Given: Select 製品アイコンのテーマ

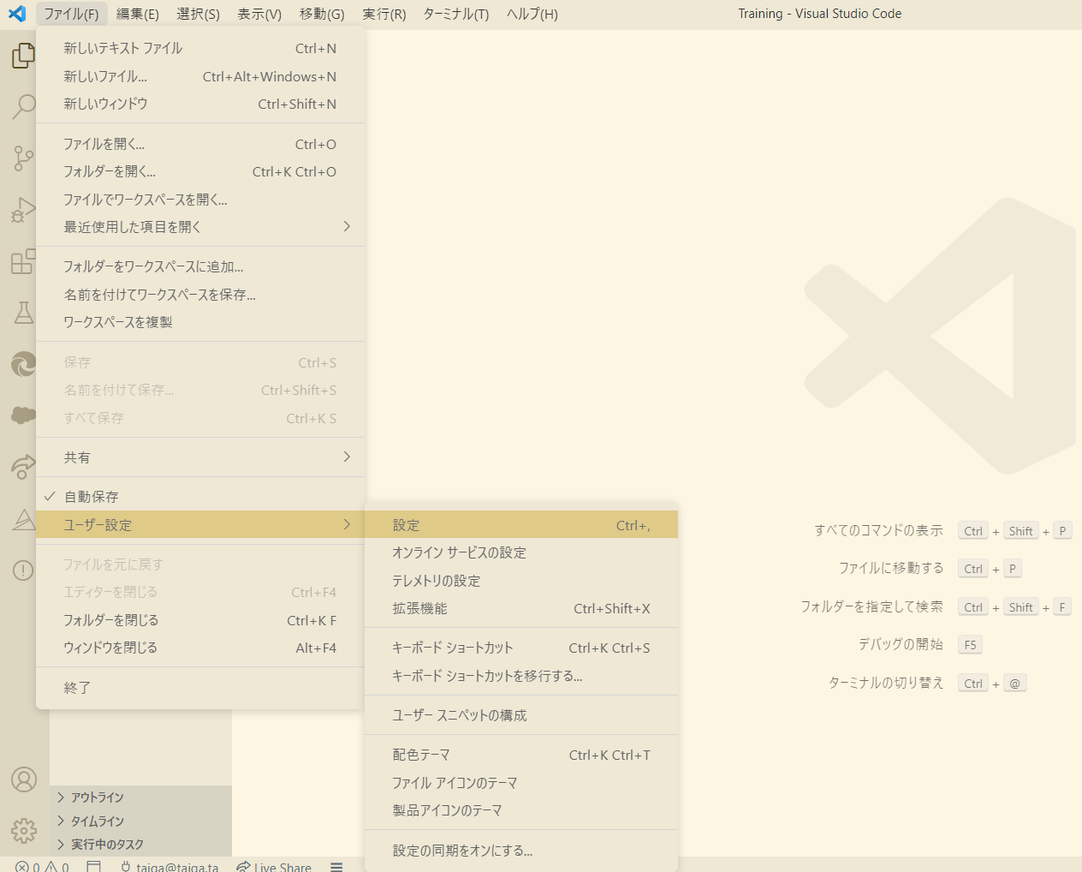Looking at the screenshot, I should pos(521,810).
